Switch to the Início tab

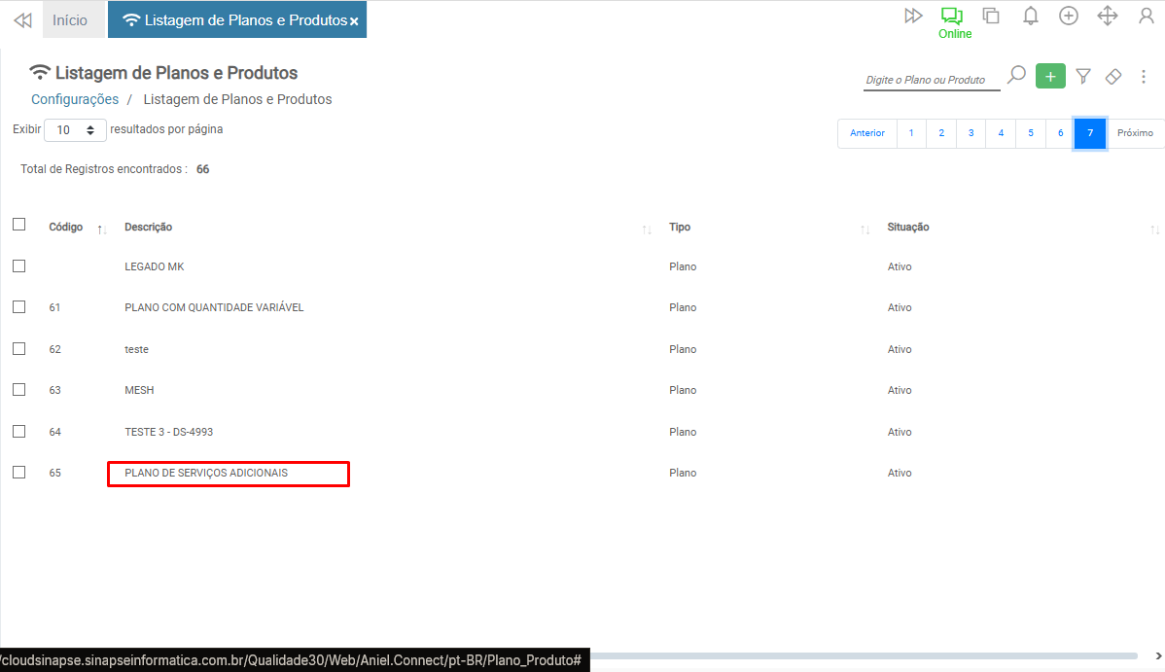tap(70, 20)
